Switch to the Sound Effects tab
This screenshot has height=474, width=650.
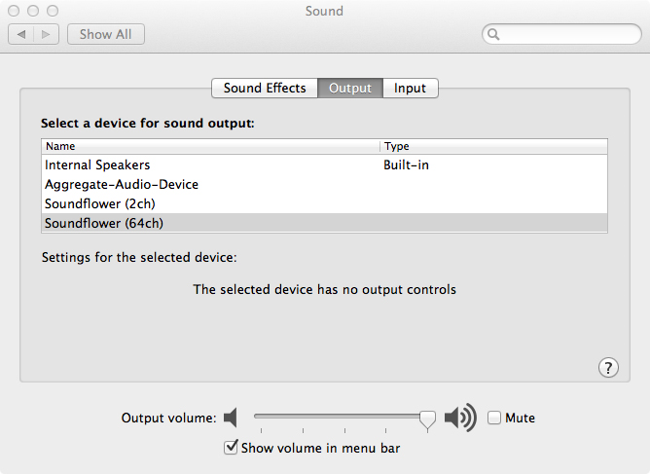click(x=265, y=88)
